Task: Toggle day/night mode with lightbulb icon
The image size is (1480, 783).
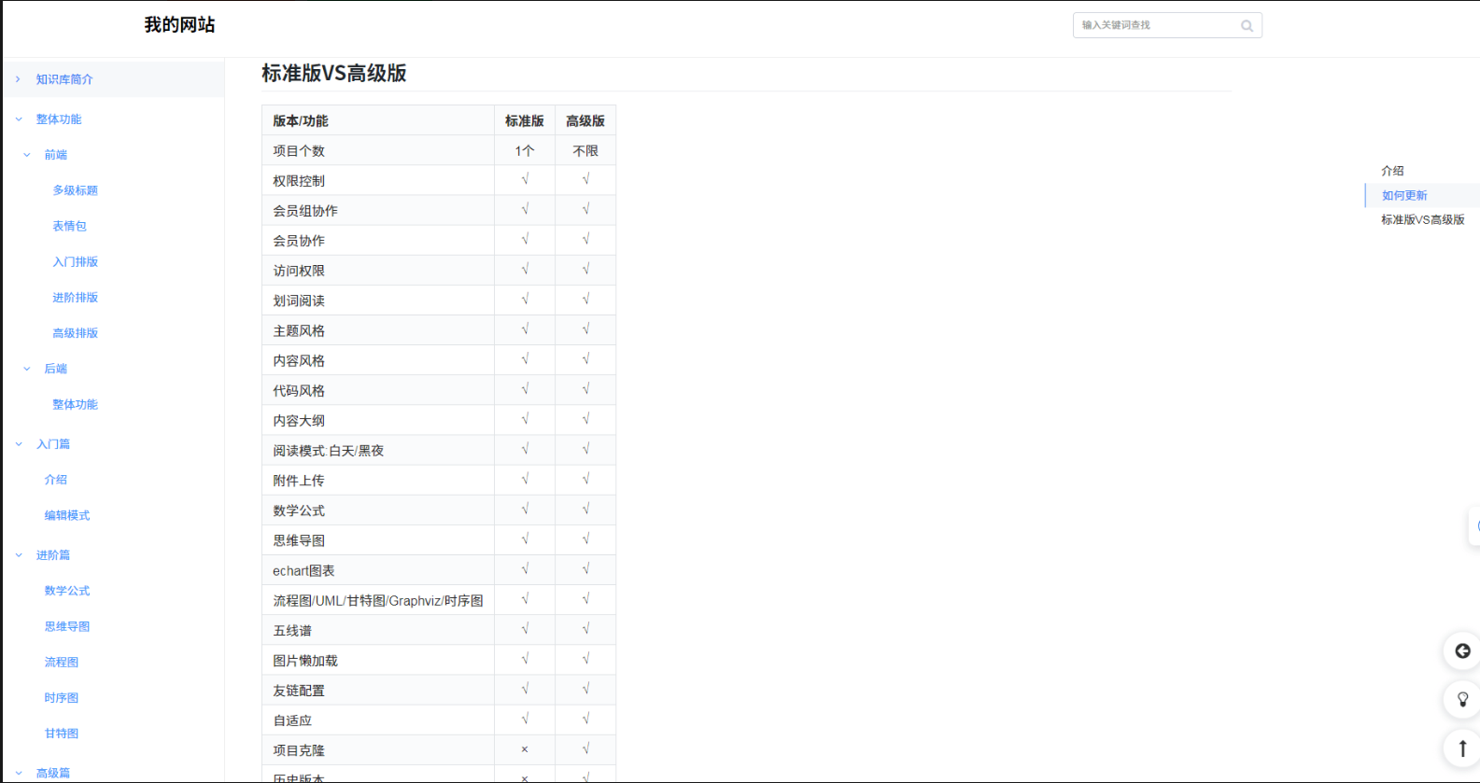Action: pos(1462,699)
